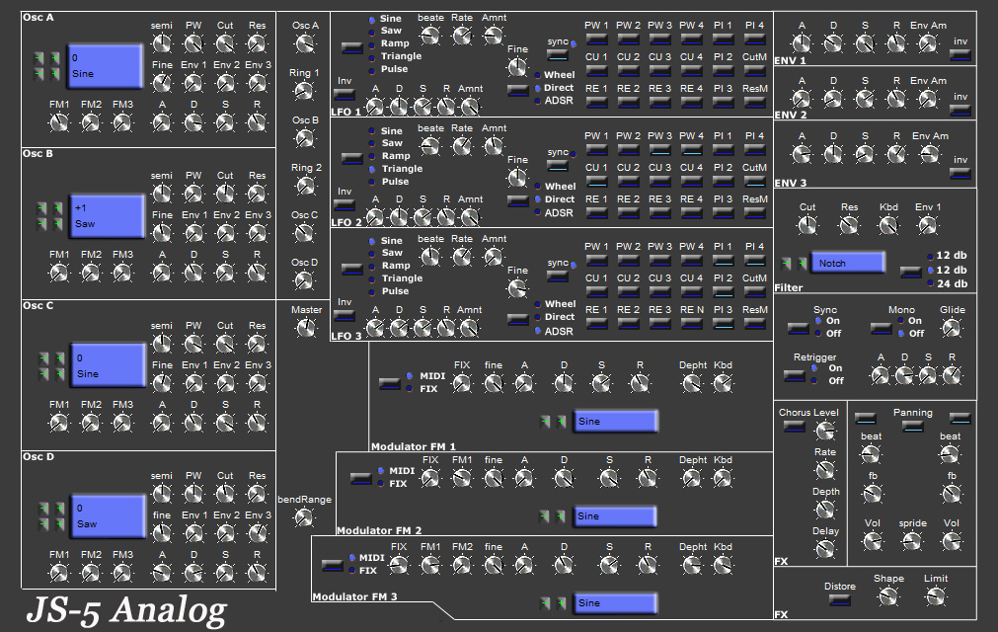Click the Ring 1 mixer knob

(304, 91)
